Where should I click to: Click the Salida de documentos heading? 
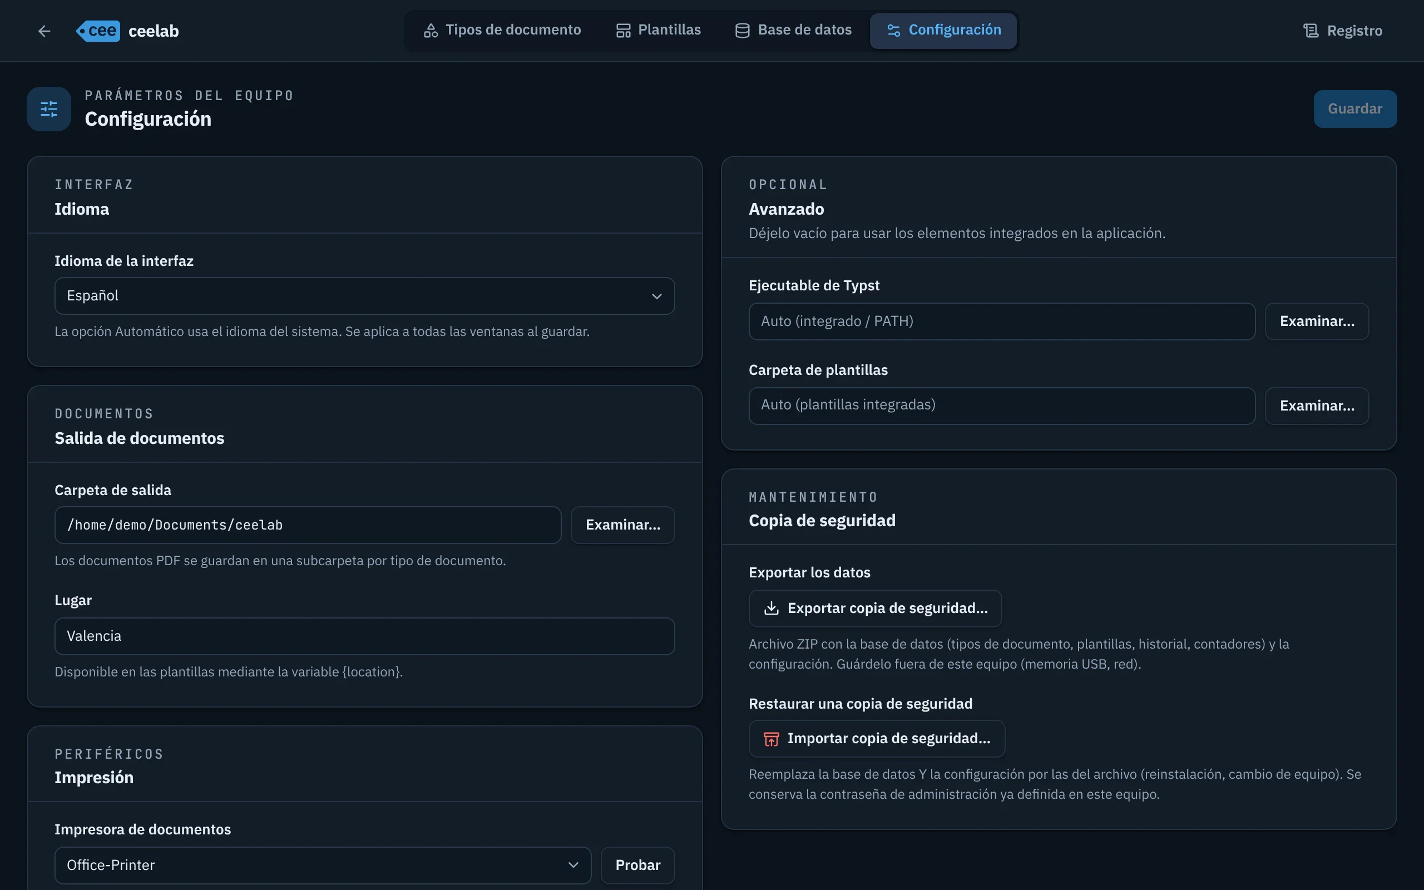click(140, 438)
